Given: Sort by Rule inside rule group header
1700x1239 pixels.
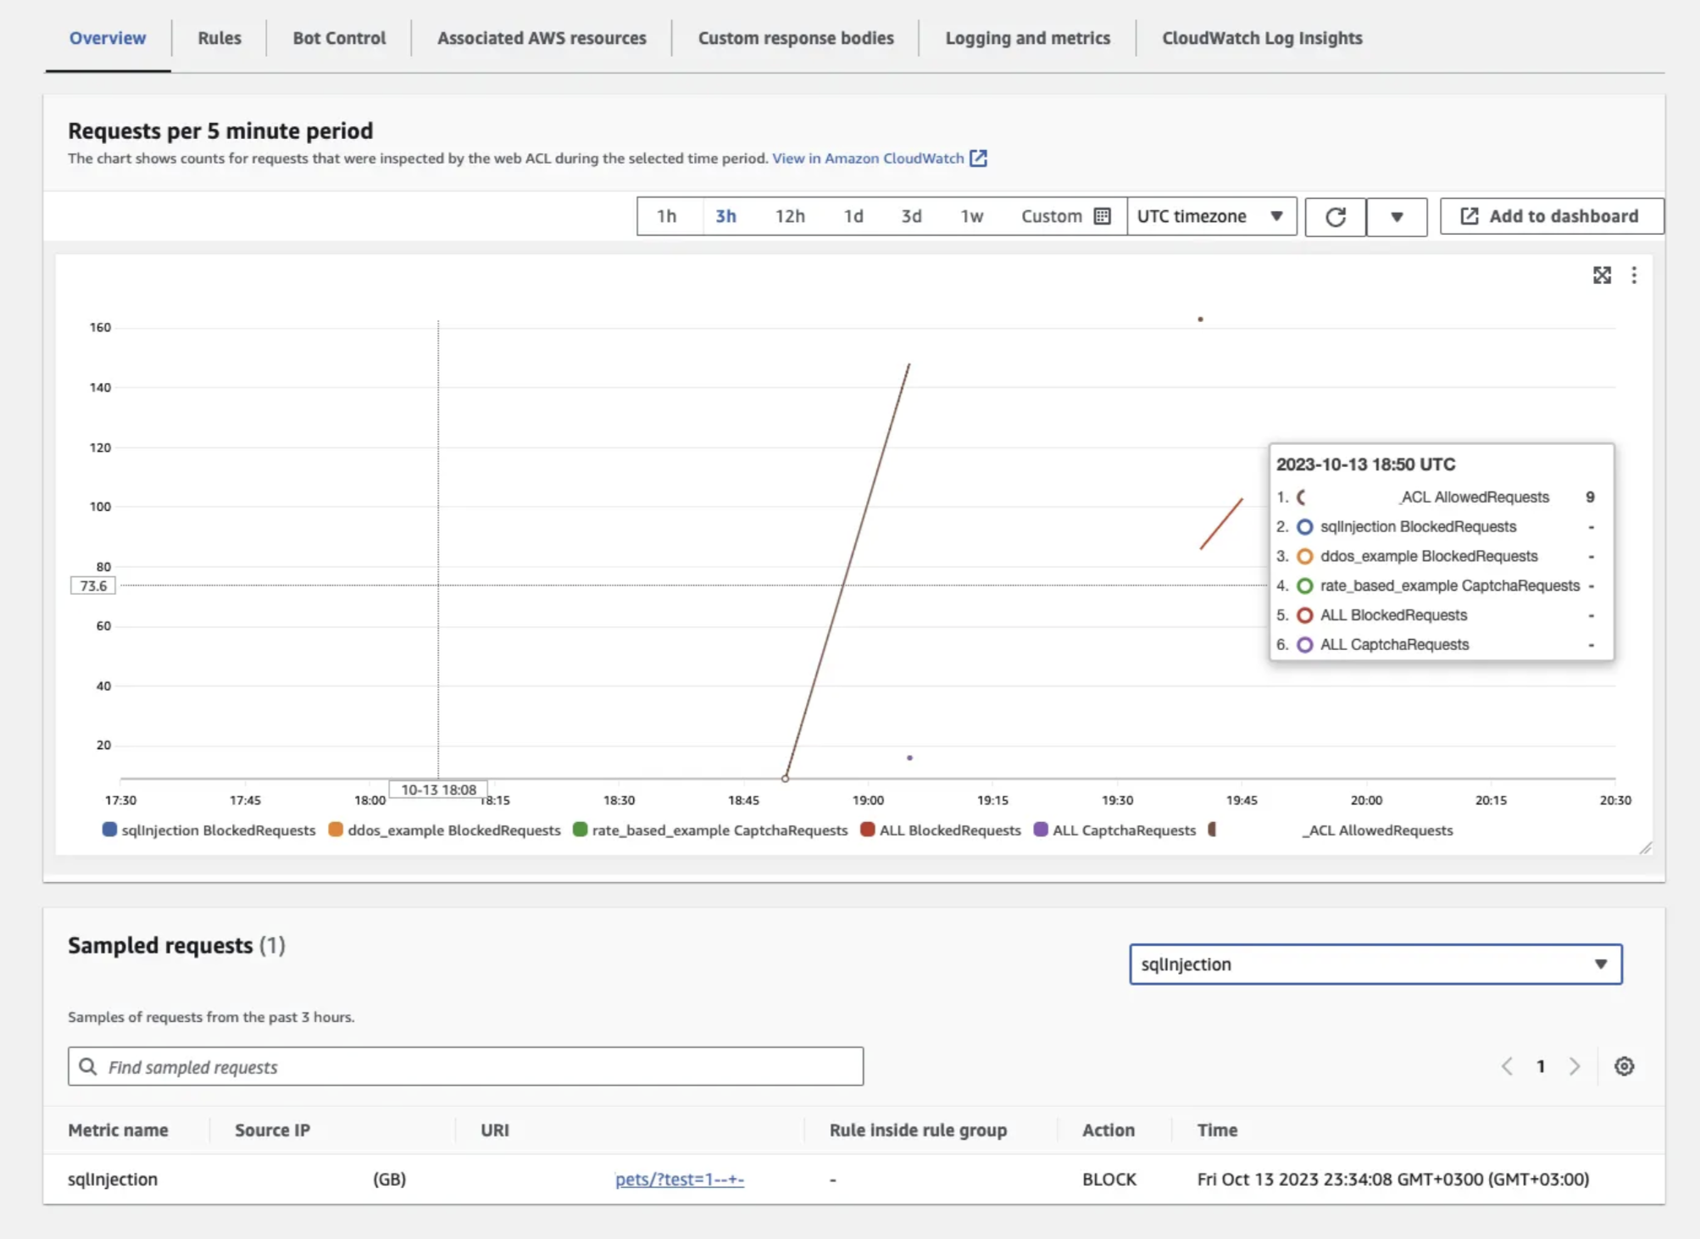Looking at the screenshot, I should 918,1130.
